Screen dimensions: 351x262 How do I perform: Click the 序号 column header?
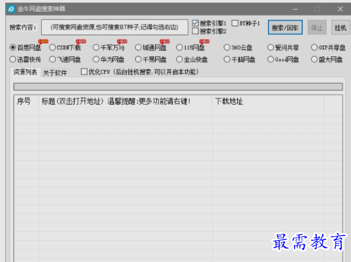[x=26, y=101]
